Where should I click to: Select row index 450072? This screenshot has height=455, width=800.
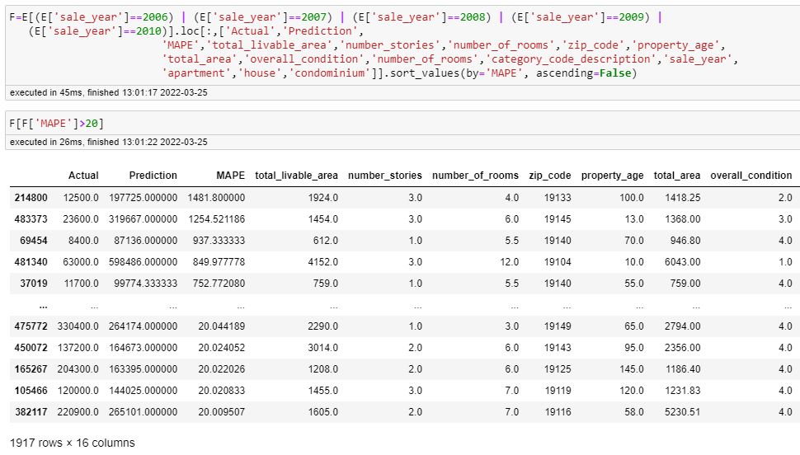[31, 347]
